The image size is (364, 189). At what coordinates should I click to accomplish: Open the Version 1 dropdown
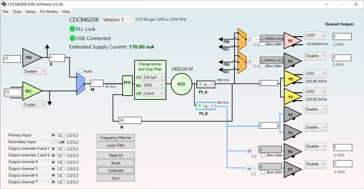pyautogui.click(x=117, y=20)
